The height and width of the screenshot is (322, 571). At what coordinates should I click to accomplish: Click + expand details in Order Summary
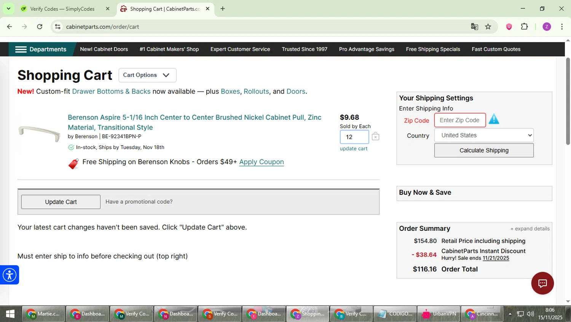coord(530,229)
